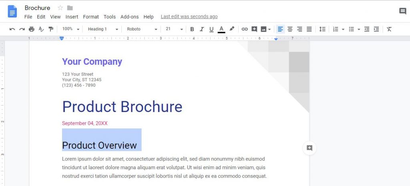Expand insert image options arrow
The image size is (410, 186).
tap(269, 30)
